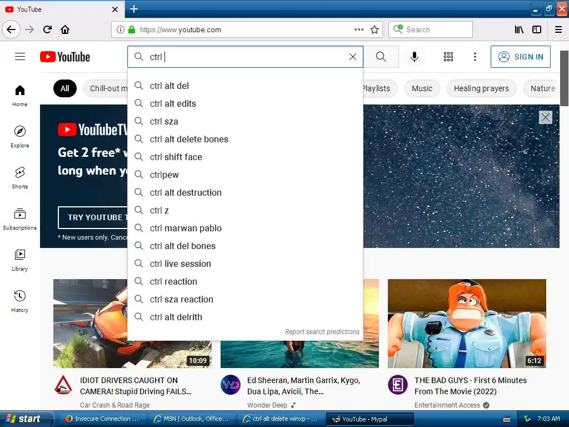Choose suggestion 'ctrl marwan pablo'
The height and width of the screenshot is (427, 569).
(x=245, y=228)
